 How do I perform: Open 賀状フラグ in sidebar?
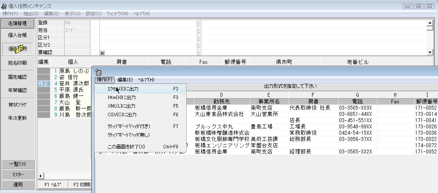coord(18,105)
